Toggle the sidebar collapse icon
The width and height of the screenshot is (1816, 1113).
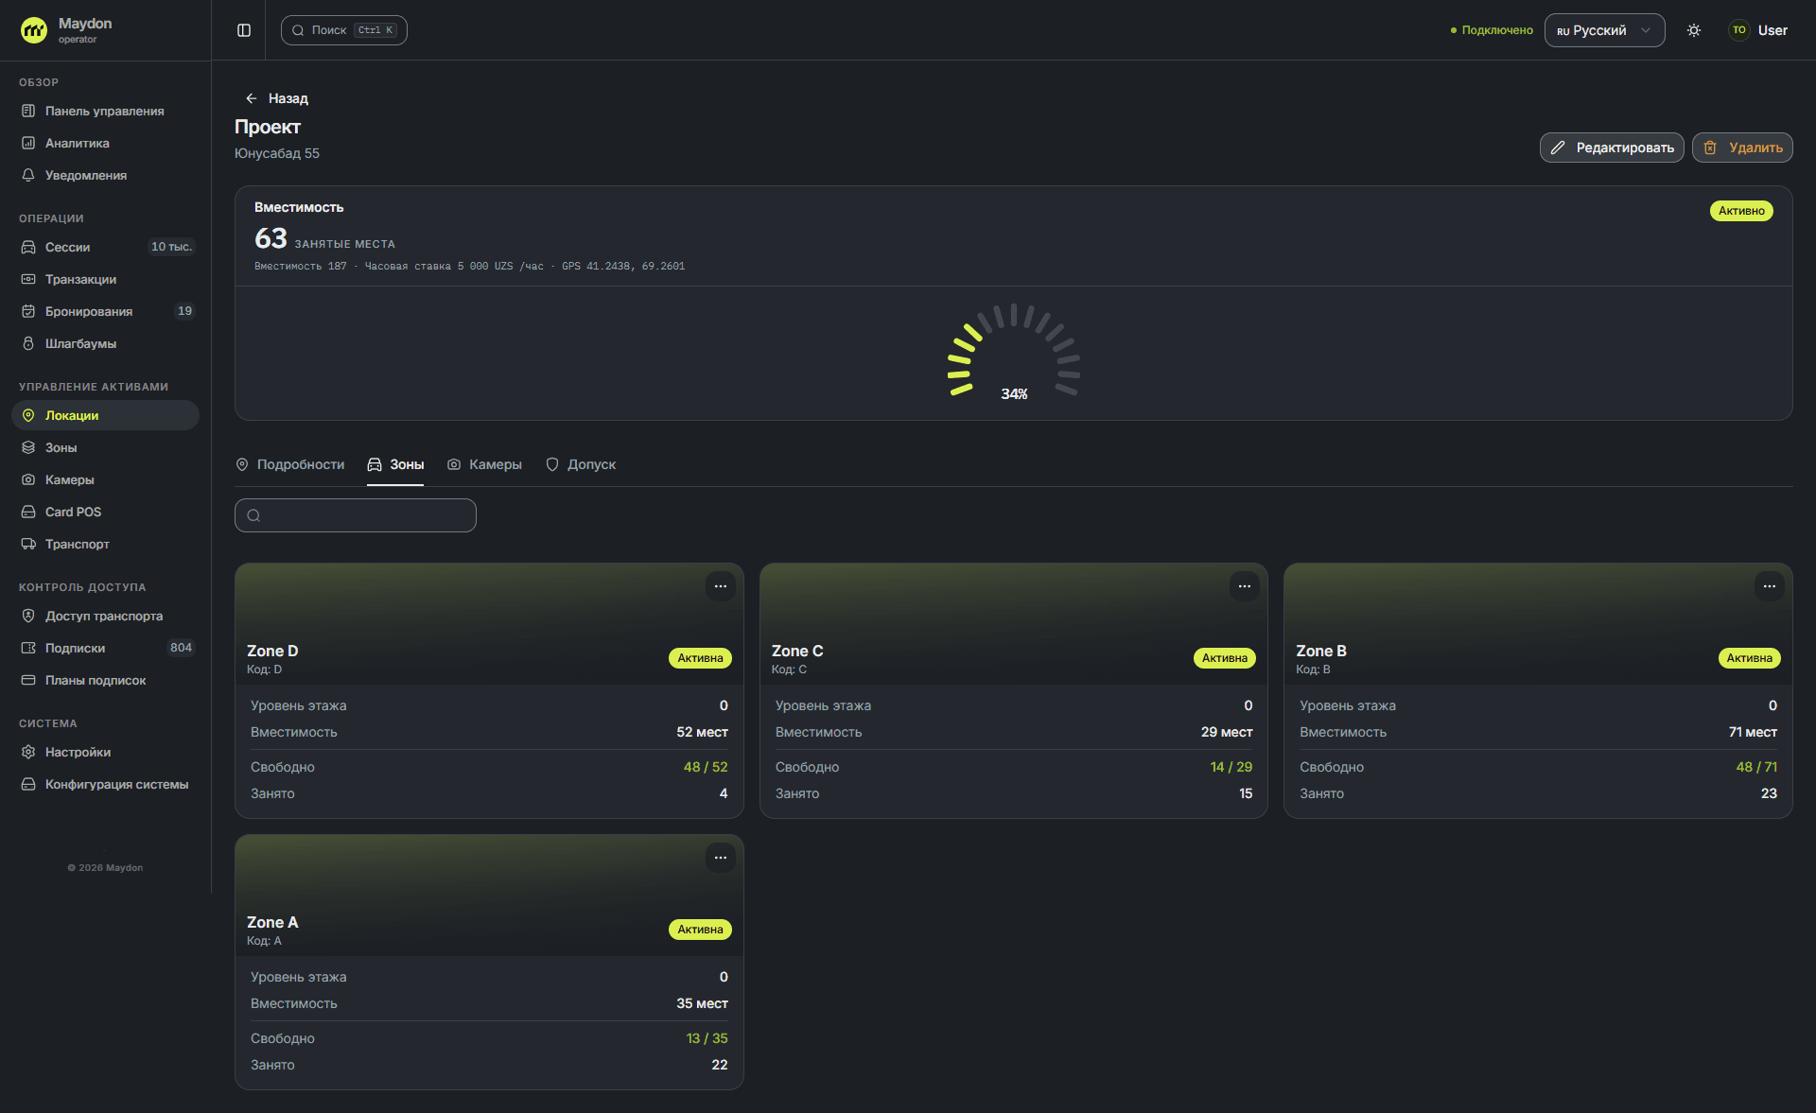click(x=244, y=30)
